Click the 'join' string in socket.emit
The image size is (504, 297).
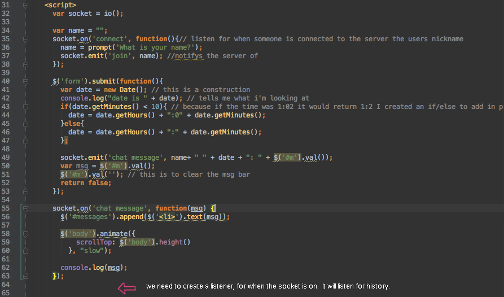tap(121, 56)
